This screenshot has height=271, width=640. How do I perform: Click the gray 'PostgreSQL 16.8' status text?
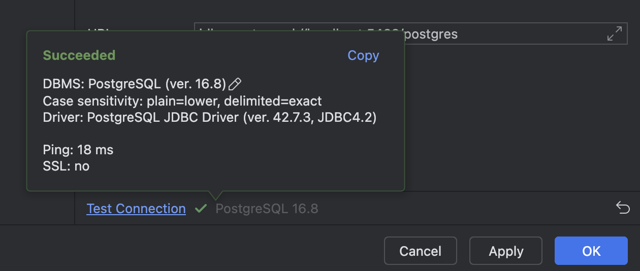click(267, 209)
